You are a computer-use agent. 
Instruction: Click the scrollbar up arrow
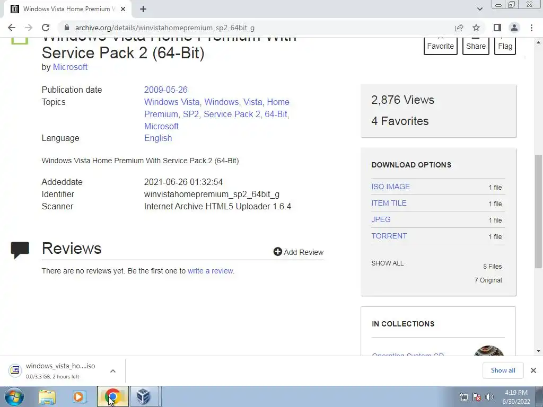[538, 42]
